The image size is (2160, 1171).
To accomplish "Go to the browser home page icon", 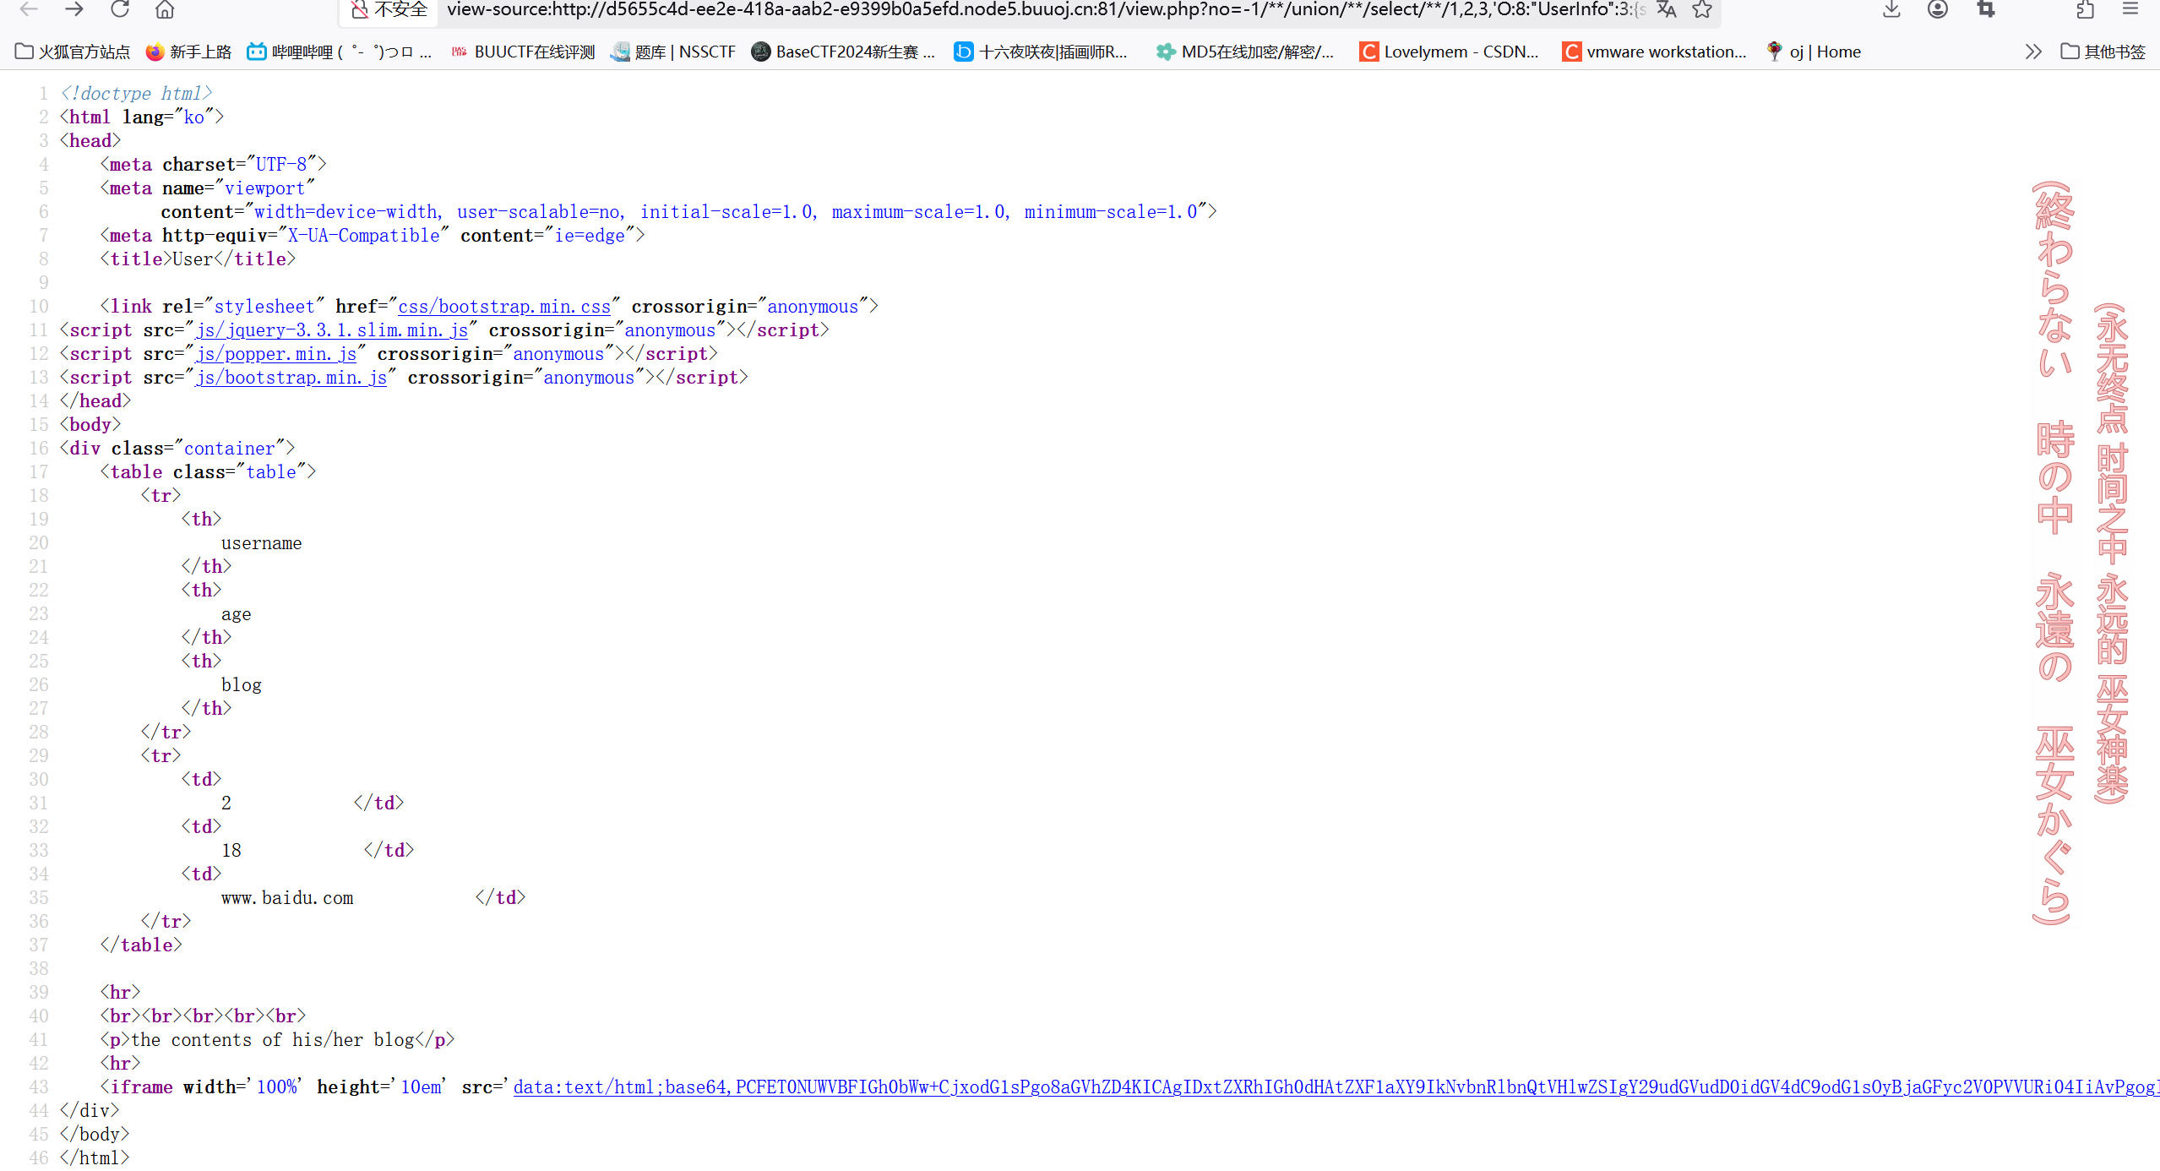I will (x=165, y=9).
